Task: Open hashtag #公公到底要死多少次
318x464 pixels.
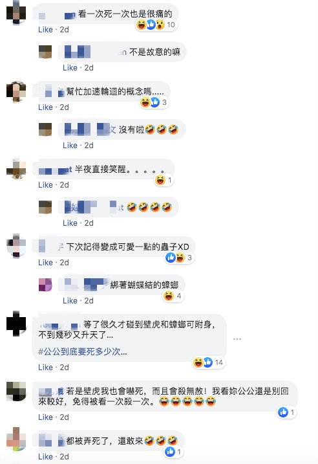Action: pyautogui.click(x=83, y=351)
